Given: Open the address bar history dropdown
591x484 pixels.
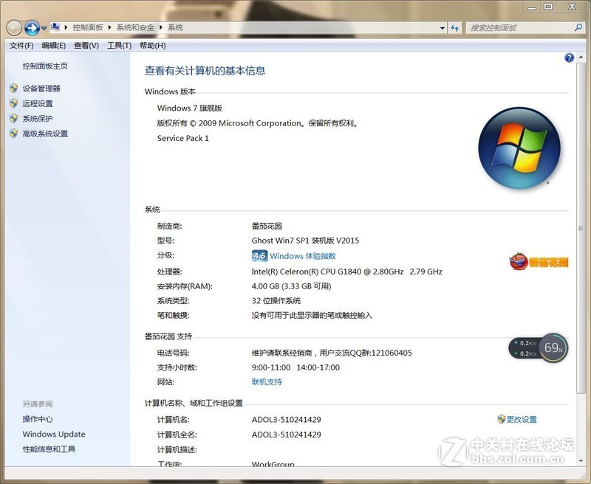Looking at the screenshot, I should (442, 28).
